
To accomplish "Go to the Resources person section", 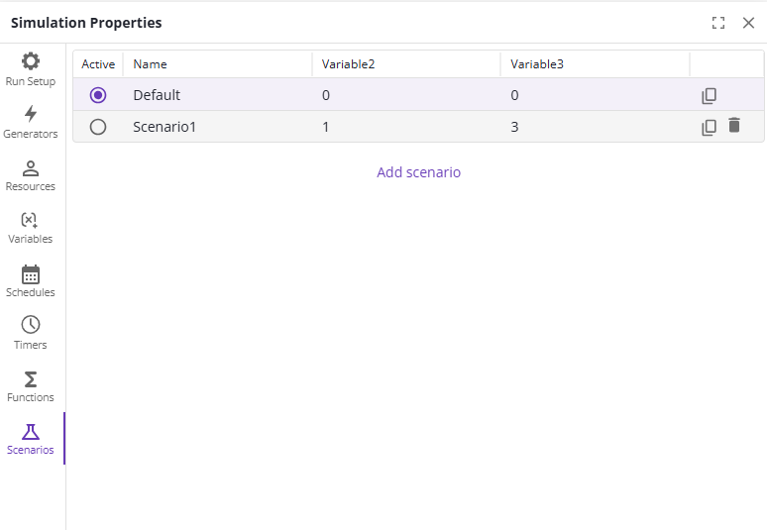I will click(31, 174).
